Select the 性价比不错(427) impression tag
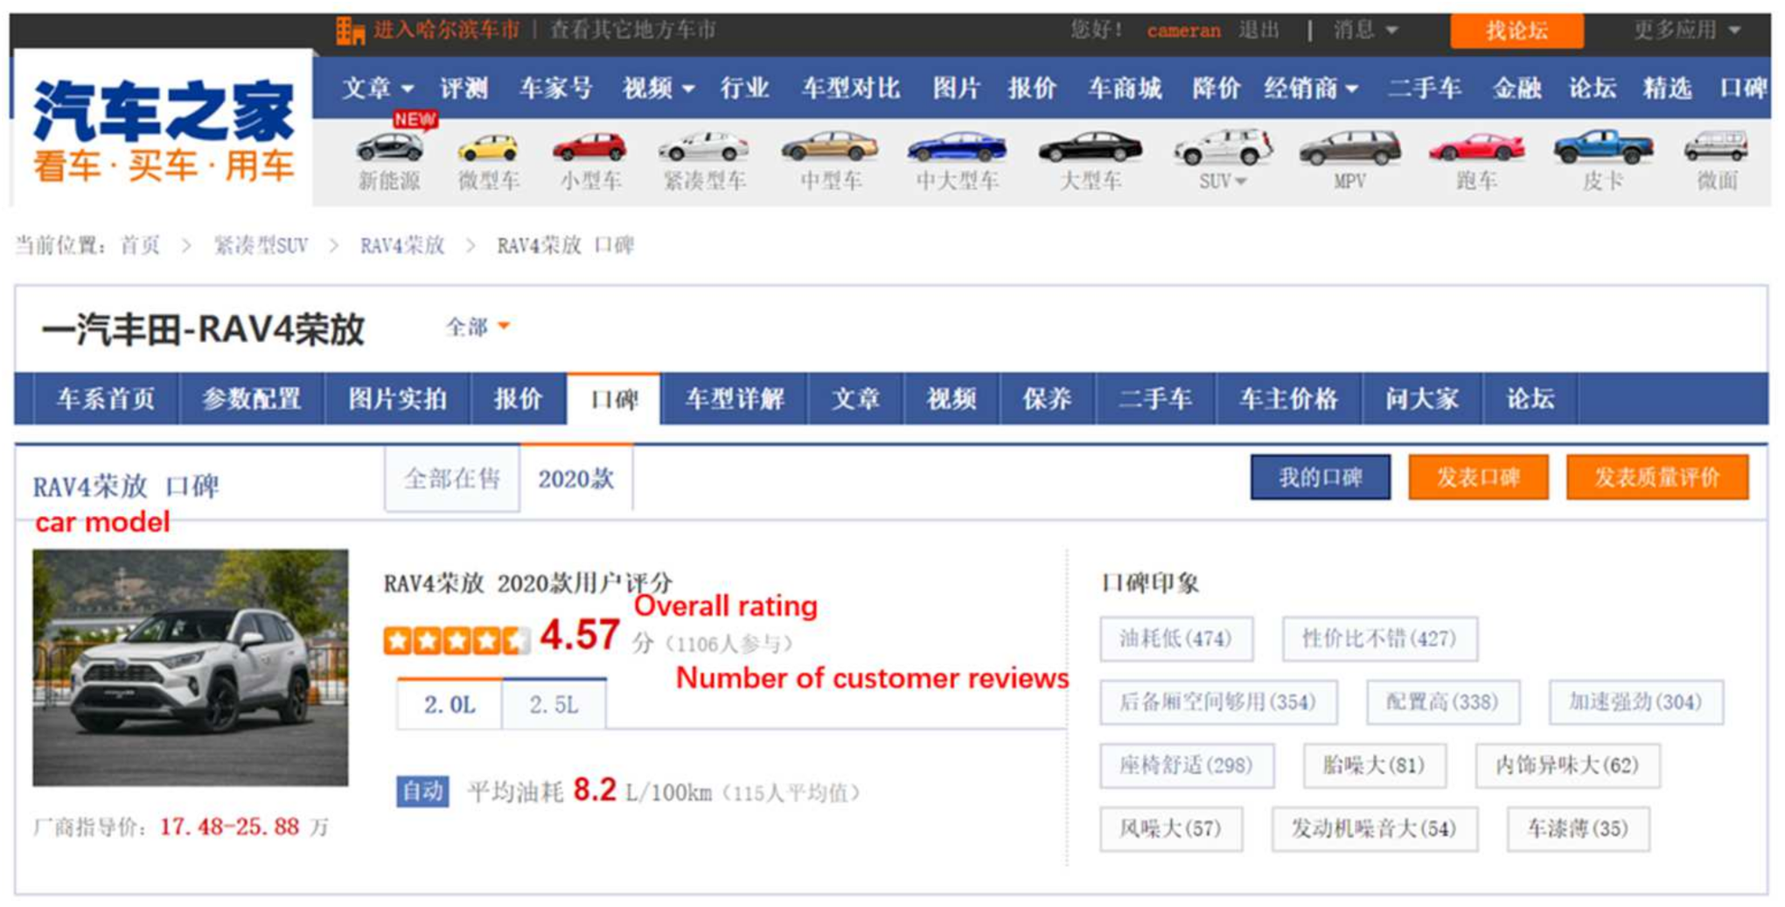1785x907 pixels. (x=1380, y=638)
